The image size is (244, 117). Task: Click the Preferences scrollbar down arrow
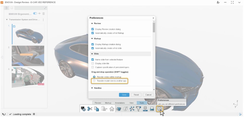coord(154,90)
